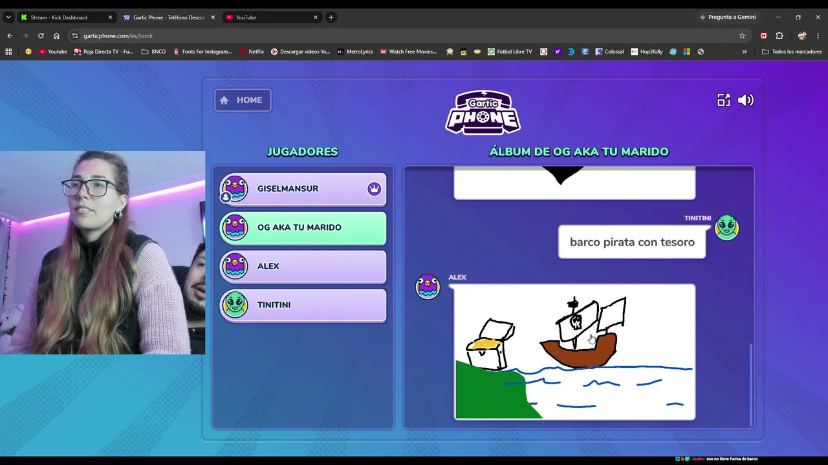828x465 pixels.
Task: Click the Microsoft four-color bookmark icon
Action: (x=686, y=52)
